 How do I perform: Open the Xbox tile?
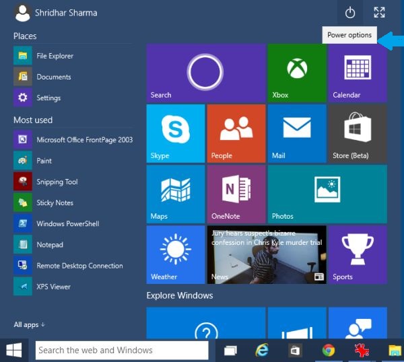[297, 73]
